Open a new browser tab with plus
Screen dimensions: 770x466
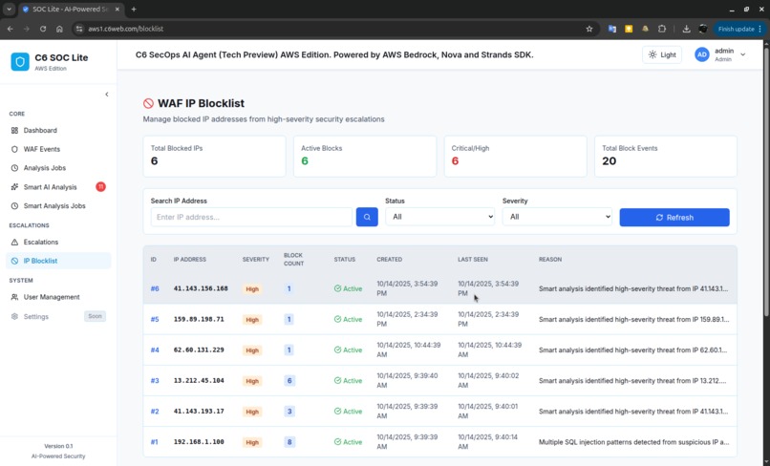[x=134, y=10]
